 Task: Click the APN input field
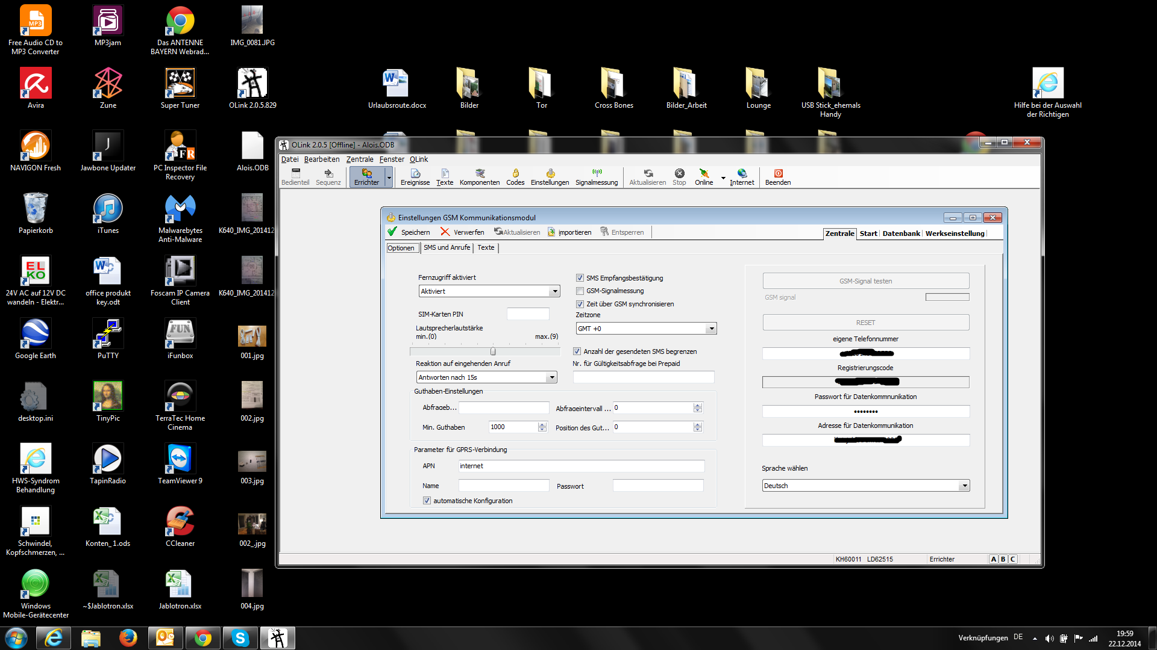coord(581,466)
